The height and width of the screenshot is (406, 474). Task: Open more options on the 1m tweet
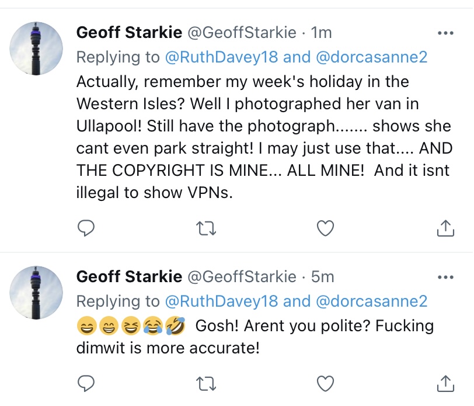445,33
